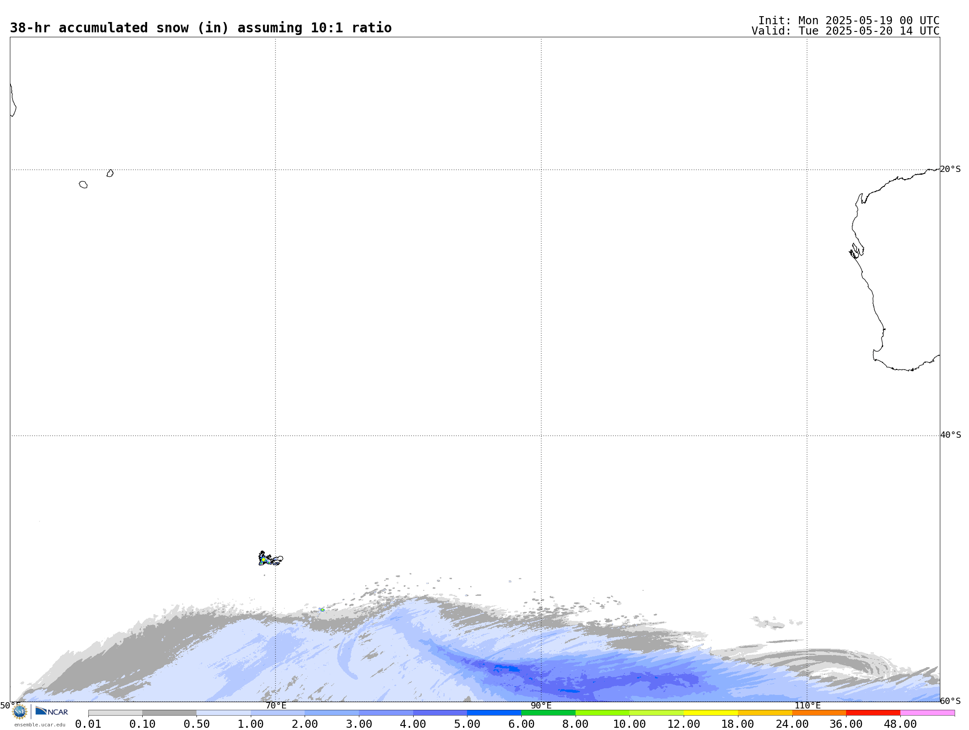969x730 pixels.
Task: Click the 'Init: Mon 2025-05-19 00 UTC' text
Action: (x=849, y=21)
